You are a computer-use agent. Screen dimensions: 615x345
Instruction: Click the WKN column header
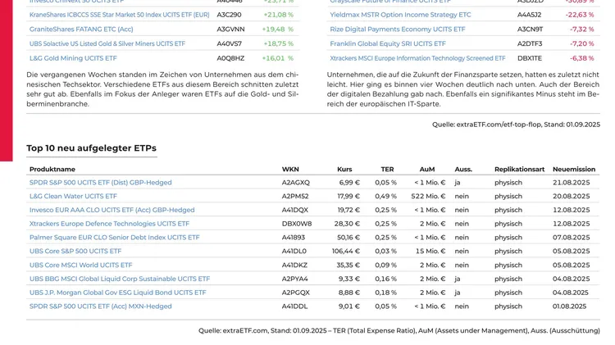tap(290, 170)
